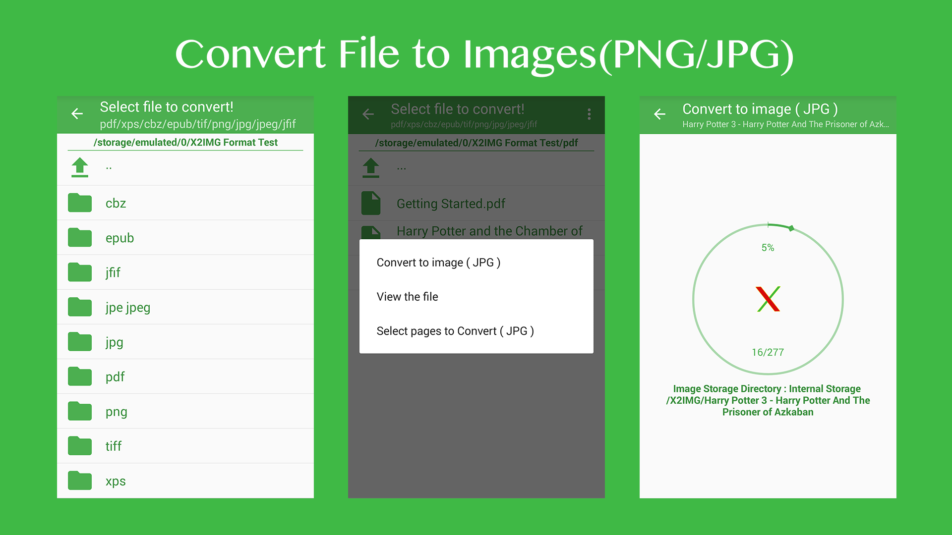Cancel conversion with the red X
952x535 pixels.
(768, 299)
